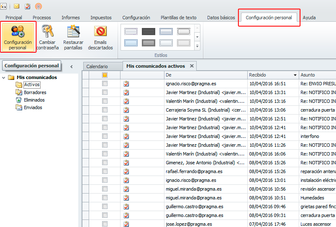Open Emails descartados icon
Image resolution: width=336 pixels, height=227 pixels.
coord(100,31)
